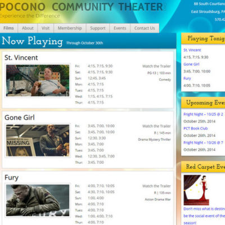Open the Support menu tab

pyautogui.click(x=98, y=28)
